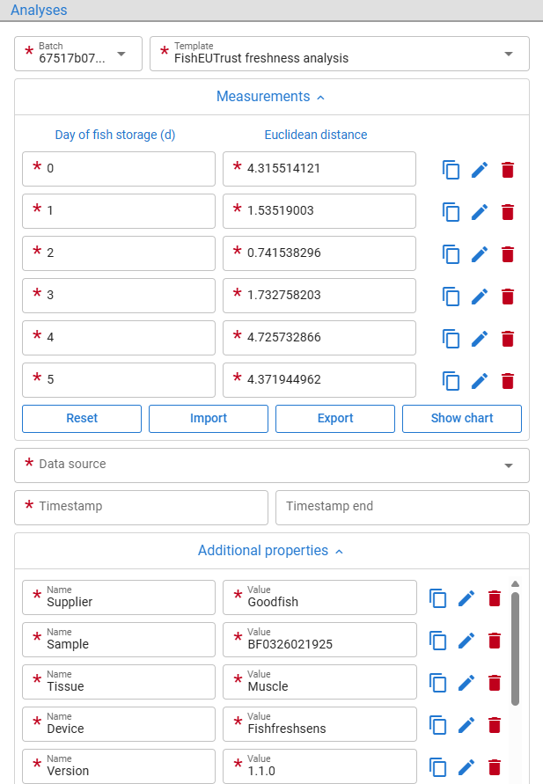Edit the measurement row with value 1.732758203
The width and height of the screenshot is (543, 784).
pyautogui.click(x=480, y=297)
